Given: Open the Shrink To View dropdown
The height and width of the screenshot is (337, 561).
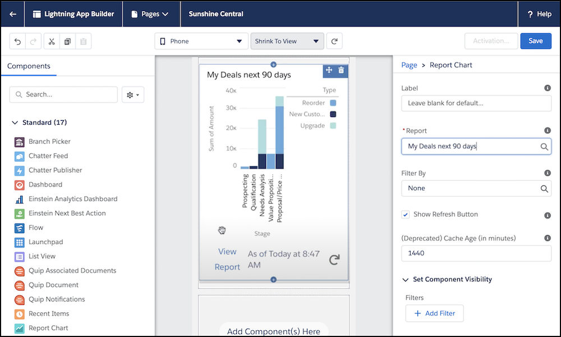Looking at the screenshot, I should (x=287, y=41).
